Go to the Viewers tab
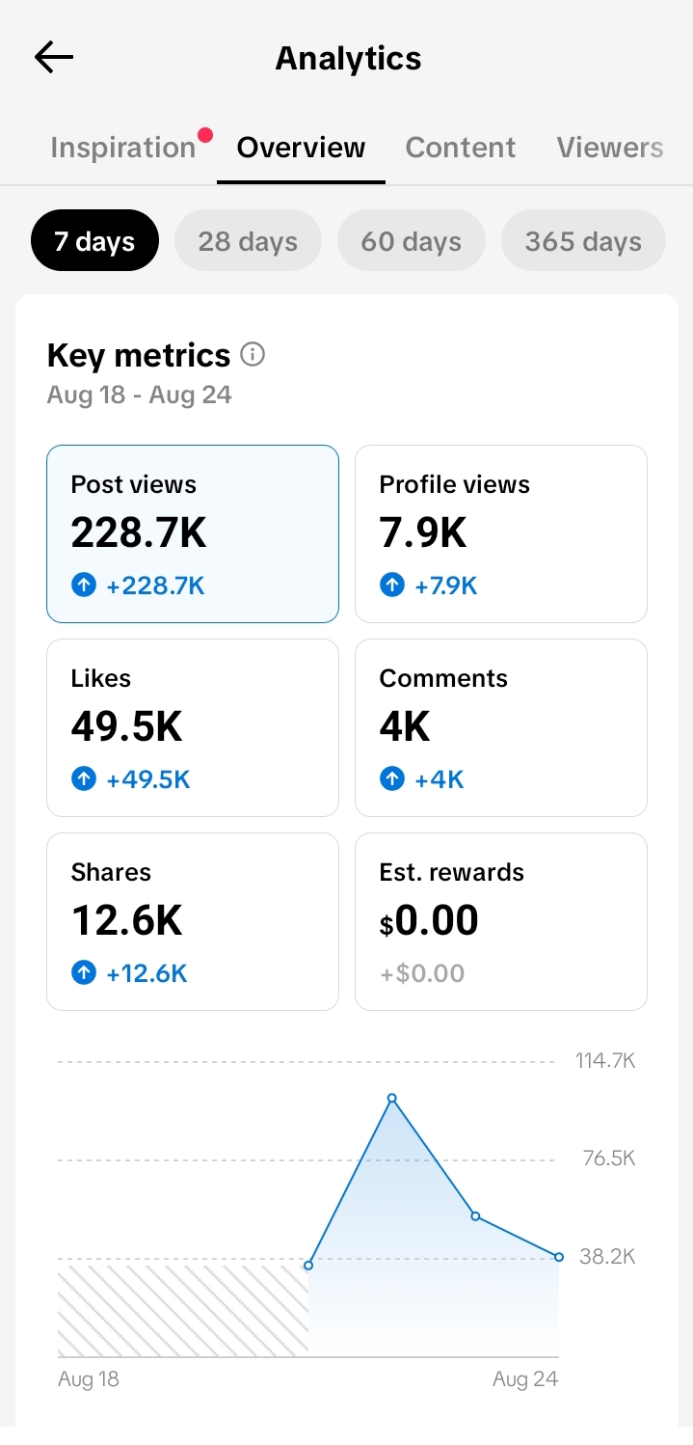This screenshot has width=693, height=1445. pyautogui.click(x=610, y=148)
